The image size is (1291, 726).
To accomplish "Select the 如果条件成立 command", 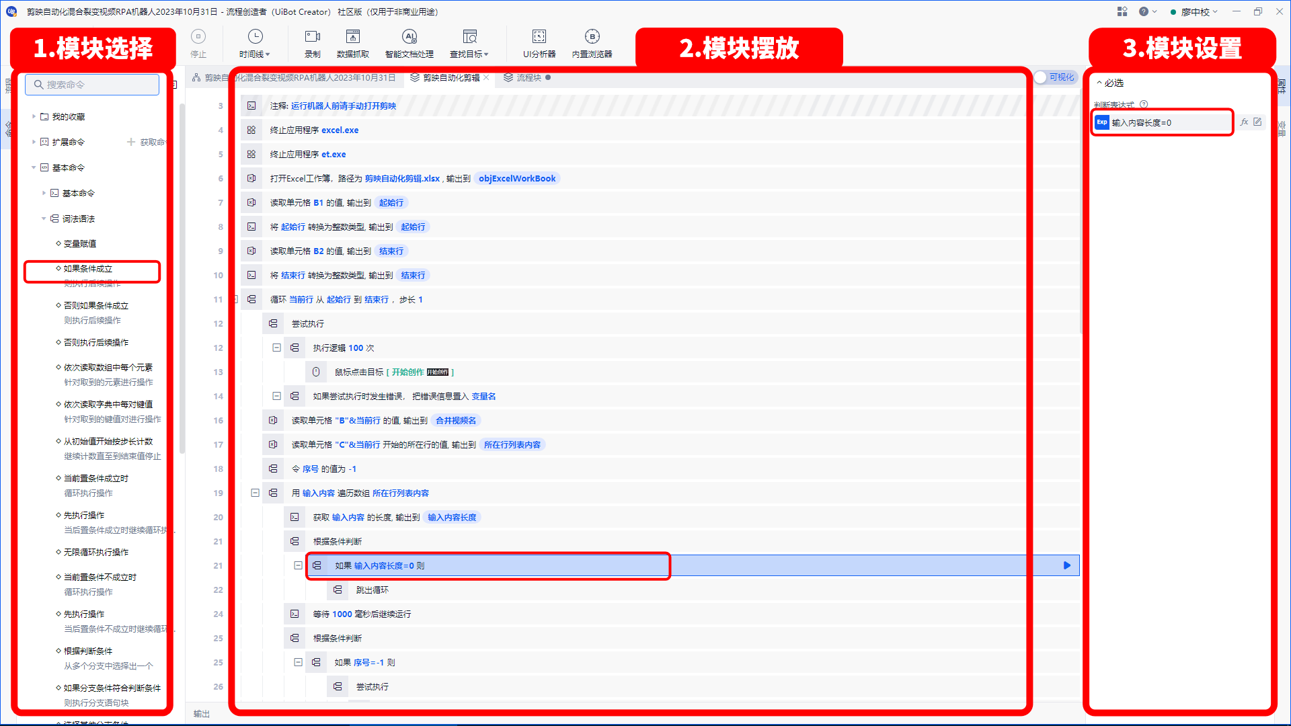I will tap(87, 268).
